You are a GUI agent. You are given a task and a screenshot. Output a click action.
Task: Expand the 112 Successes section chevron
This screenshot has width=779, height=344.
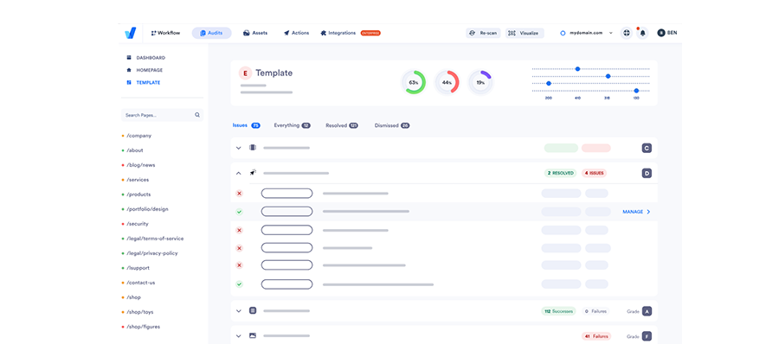[239, 311]
